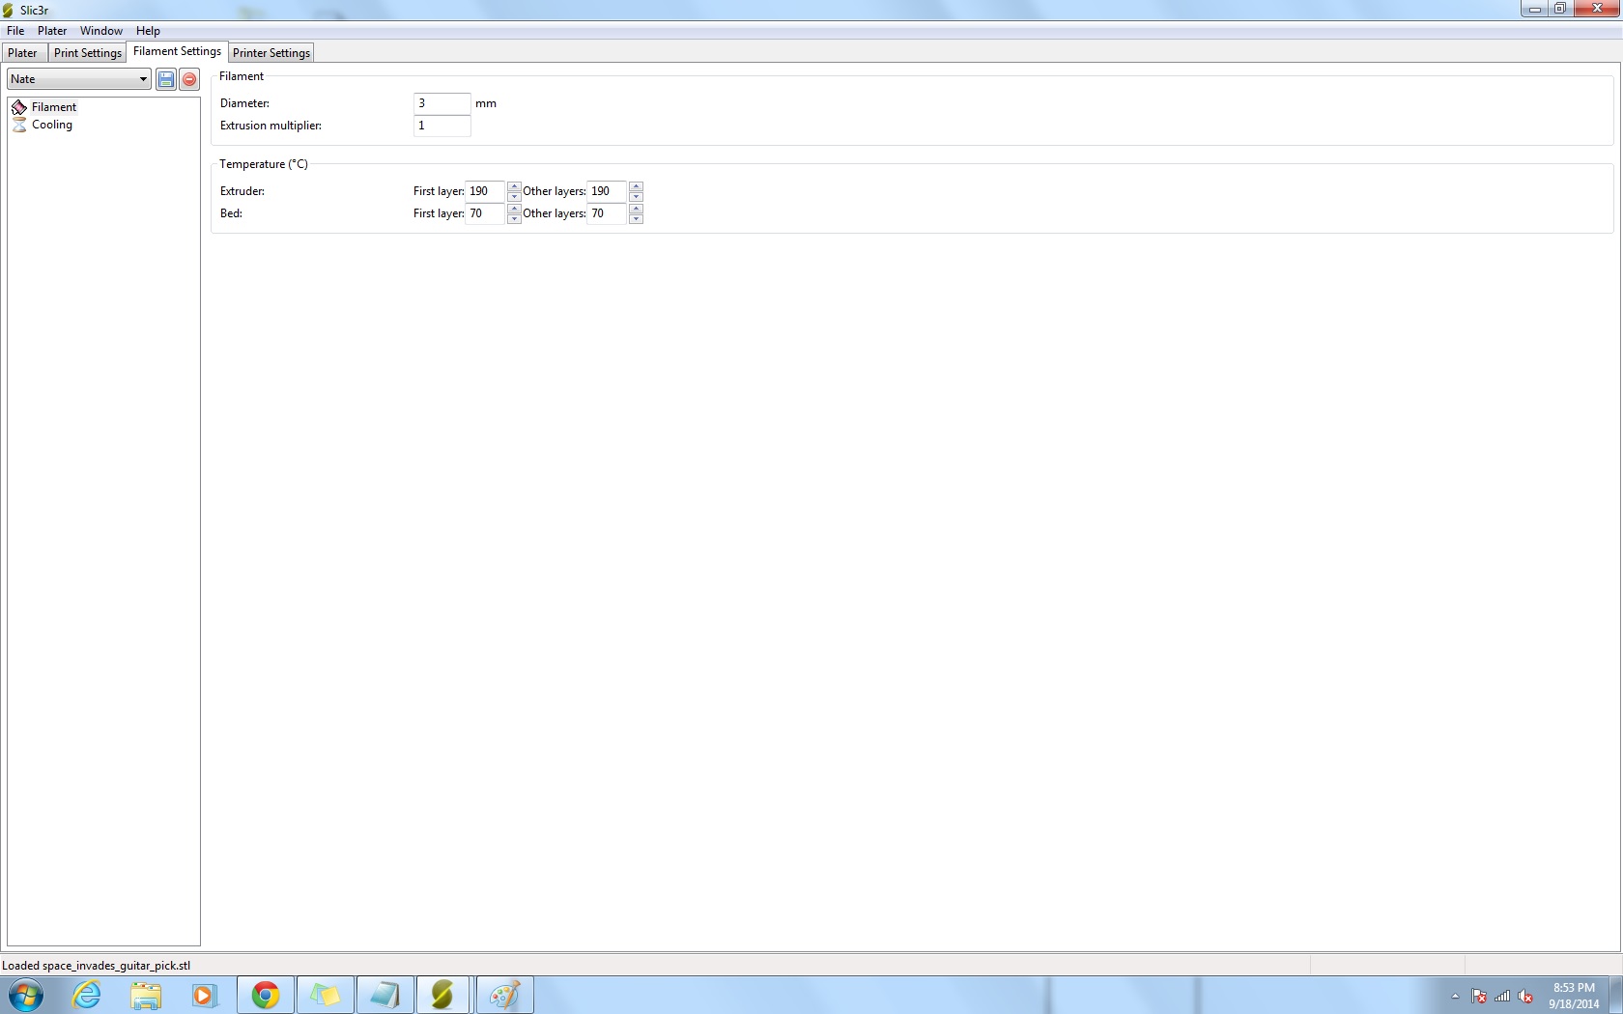Open Windows Media Player from taskbar
This screenshot has height=1014, width=1623.
[x=205, y=995]
